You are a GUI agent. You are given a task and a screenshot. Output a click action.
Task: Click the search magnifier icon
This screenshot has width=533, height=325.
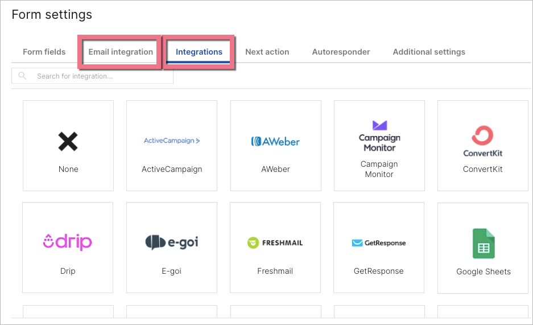pyautogui.click(x=22, y=76)
